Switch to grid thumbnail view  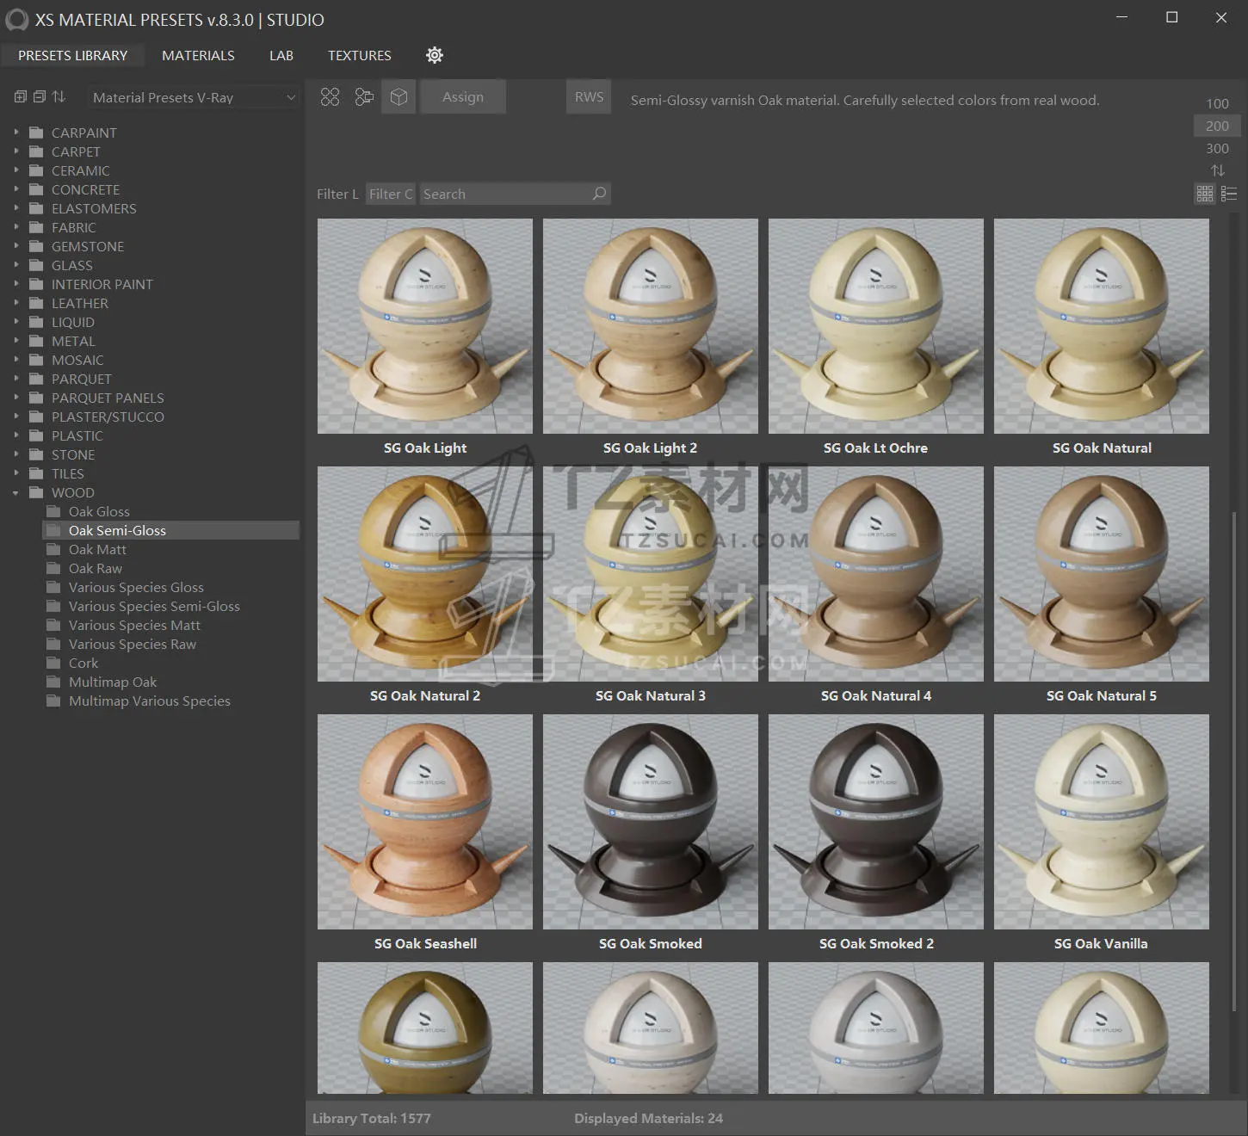click(x=1205, y=194)
